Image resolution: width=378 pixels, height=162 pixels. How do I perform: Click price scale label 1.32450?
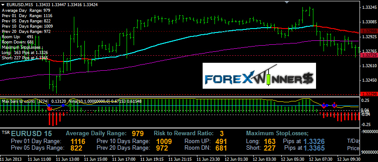coord(369,80)
